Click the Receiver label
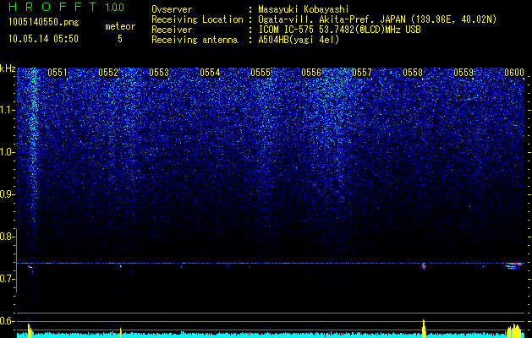The width and height of the screenshot is (532, 338). [x=172, y=30]
